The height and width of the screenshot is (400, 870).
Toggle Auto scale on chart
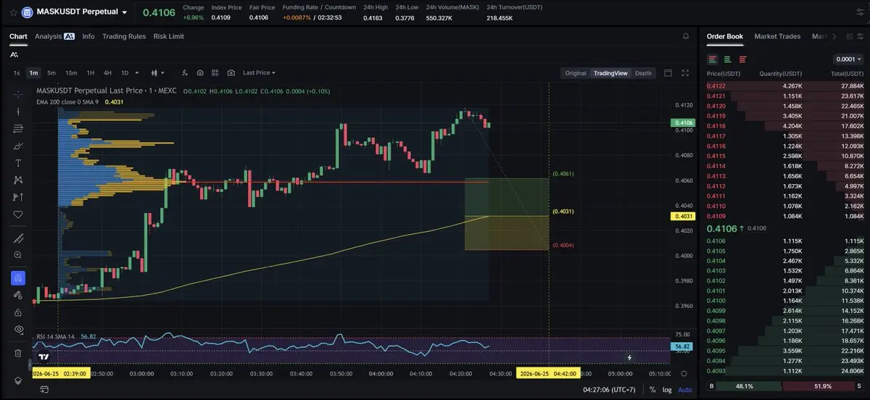pos(685,390)
